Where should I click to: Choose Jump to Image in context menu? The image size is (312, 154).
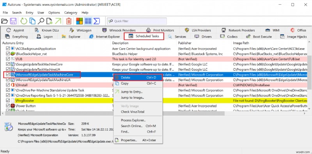138,98
